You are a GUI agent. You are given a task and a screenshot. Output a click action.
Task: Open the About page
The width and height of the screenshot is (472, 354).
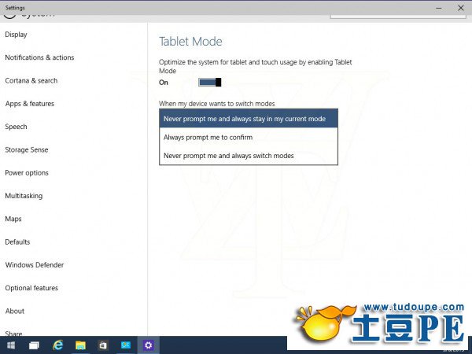click(x=14, y=312)
